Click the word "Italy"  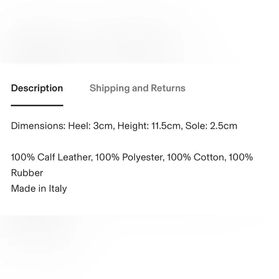58,189
